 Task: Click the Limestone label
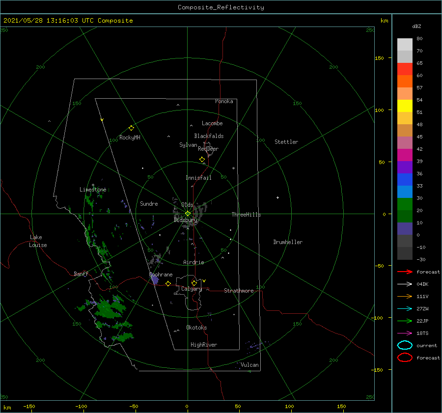(93, 190)
